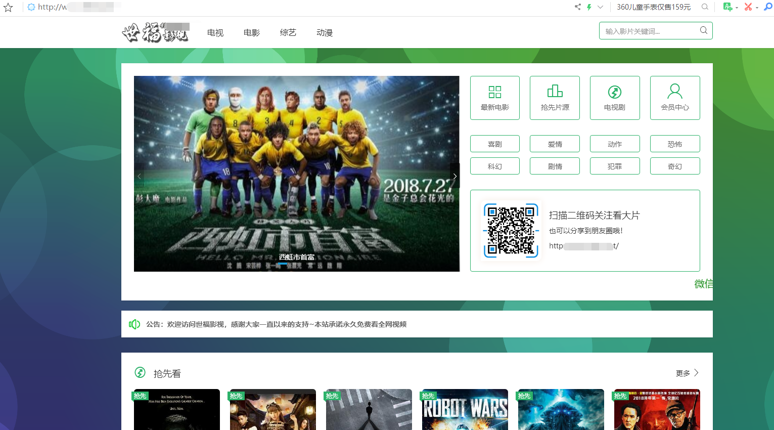This screenshot has height=430, width=774.
Task: Select the 喜剧 genre button
Action: [495, 144]
